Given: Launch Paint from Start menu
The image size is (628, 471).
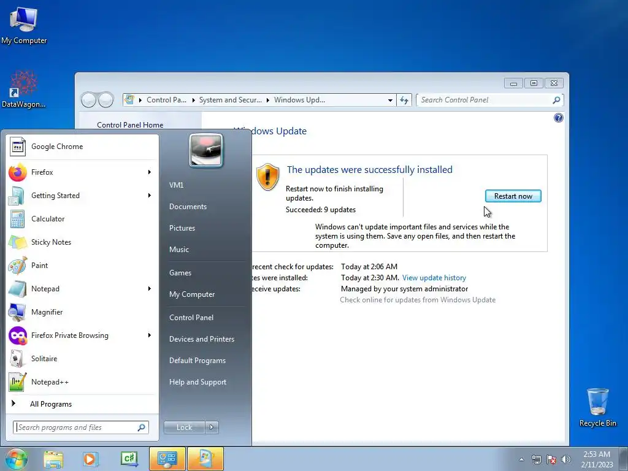Looking at the screenshot, I should point(82,265).
